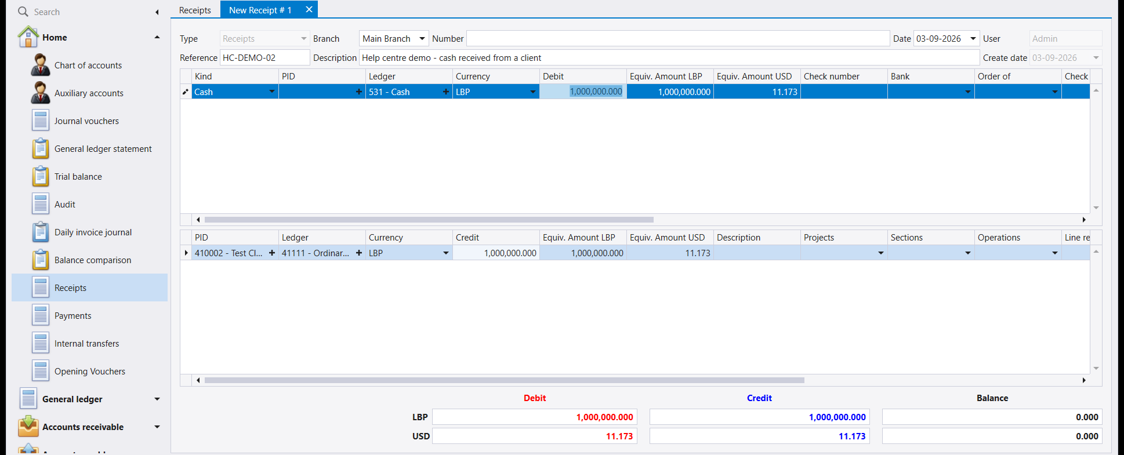Collapse the sidebar with the arrow

pyautogui.click(x=157, y=12)
